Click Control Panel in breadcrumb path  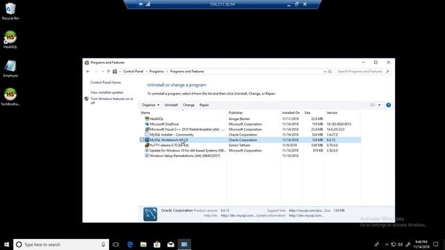click(133, 72)
